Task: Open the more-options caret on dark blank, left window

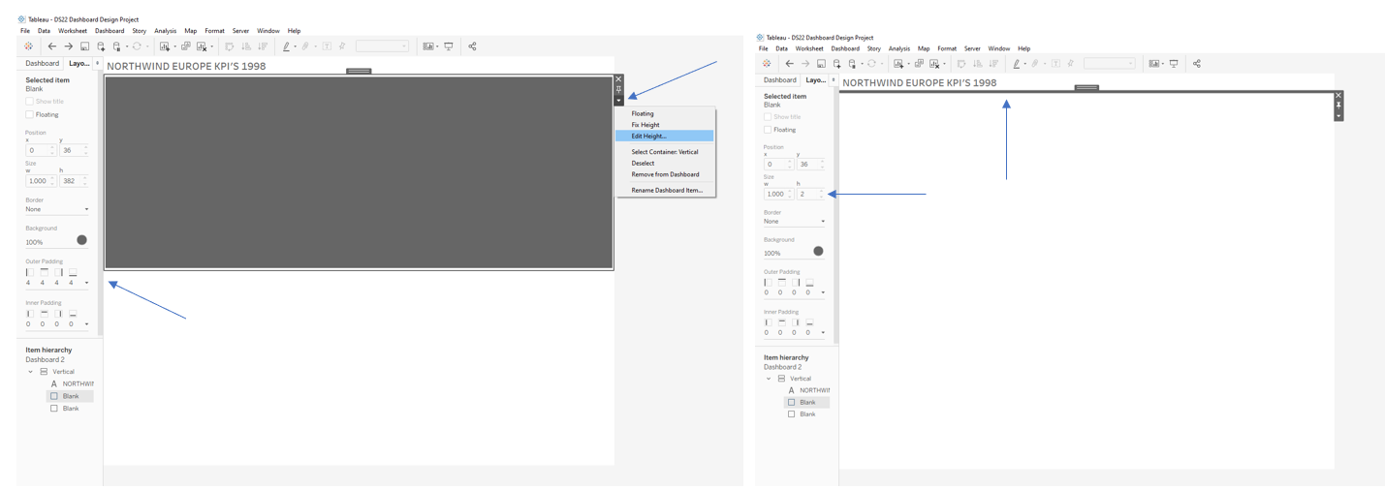Action: (618, 100)
